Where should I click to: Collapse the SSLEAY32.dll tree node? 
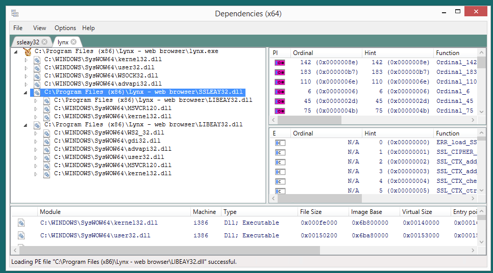[26, 92]
